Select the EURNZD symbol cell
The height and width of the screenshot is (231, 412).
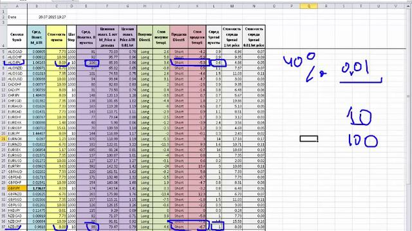(x=17, y=144)
